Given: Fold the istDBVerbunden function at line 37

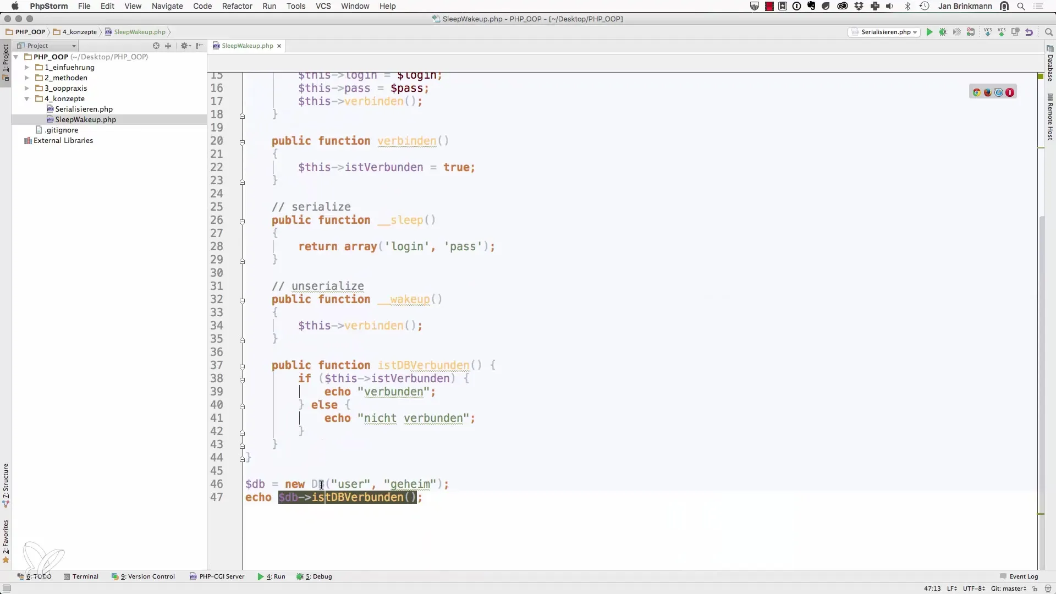Looking at the screenshot, I should (x=242, y=367).
